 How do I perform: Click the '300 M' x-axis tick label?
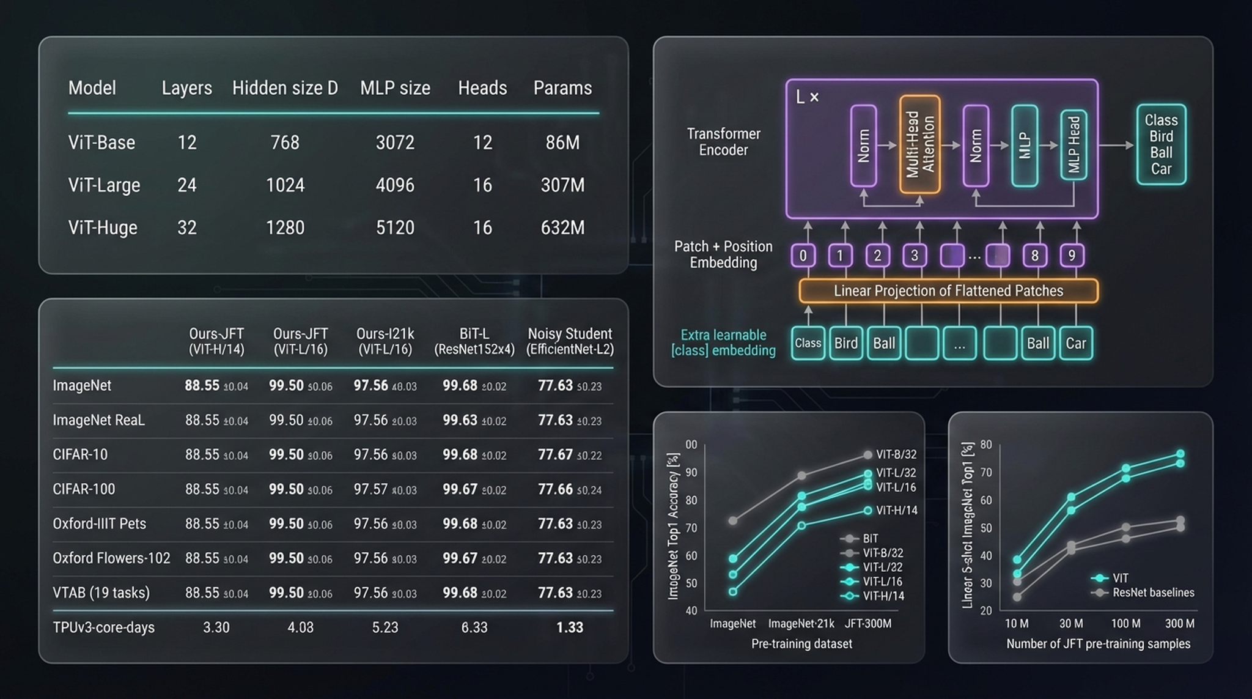click(x=1179, y=624)
